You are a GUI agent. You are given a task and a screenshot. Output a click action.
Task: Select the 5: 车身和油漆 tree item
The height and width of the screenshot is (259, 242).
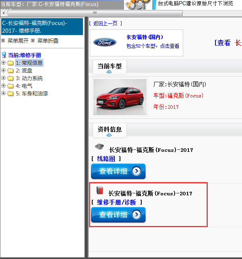pos(32,93)
